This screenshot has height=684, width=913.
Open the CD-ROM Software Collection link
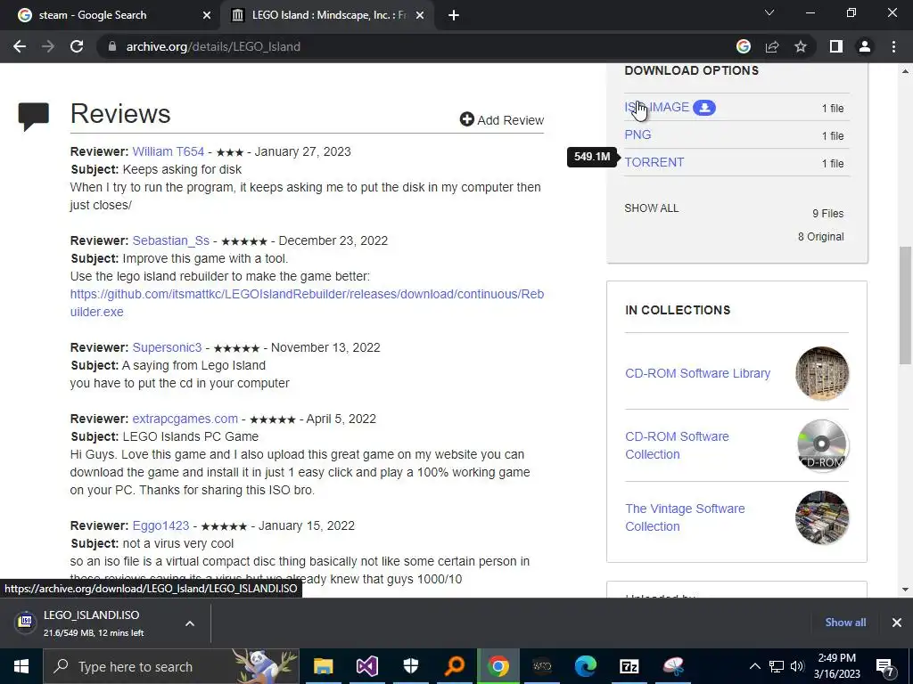(x=677, y=445)
